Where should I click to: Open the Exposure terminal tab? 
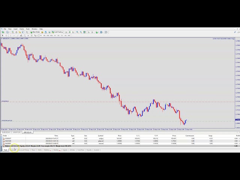click(13, 150)
